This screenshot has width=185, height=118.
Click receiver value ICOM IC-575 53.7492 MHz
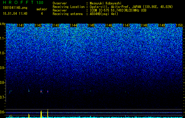pos(118,10)
